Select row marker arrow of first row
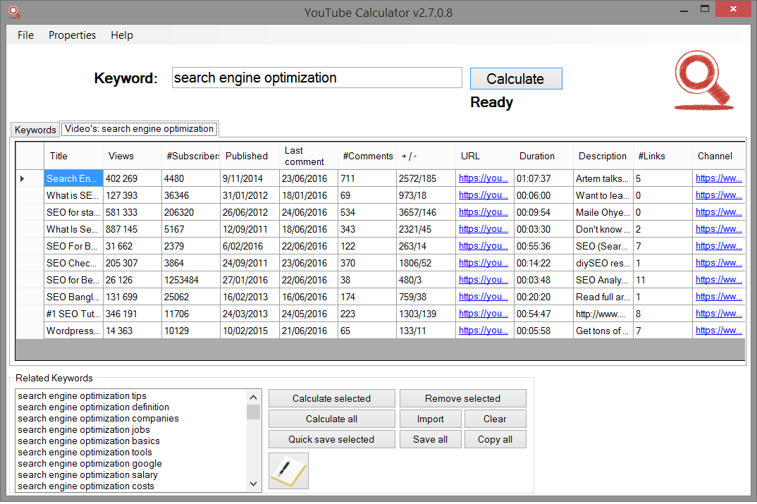The width and height of the screenshot is (757, 504). (x=23, y=178)
